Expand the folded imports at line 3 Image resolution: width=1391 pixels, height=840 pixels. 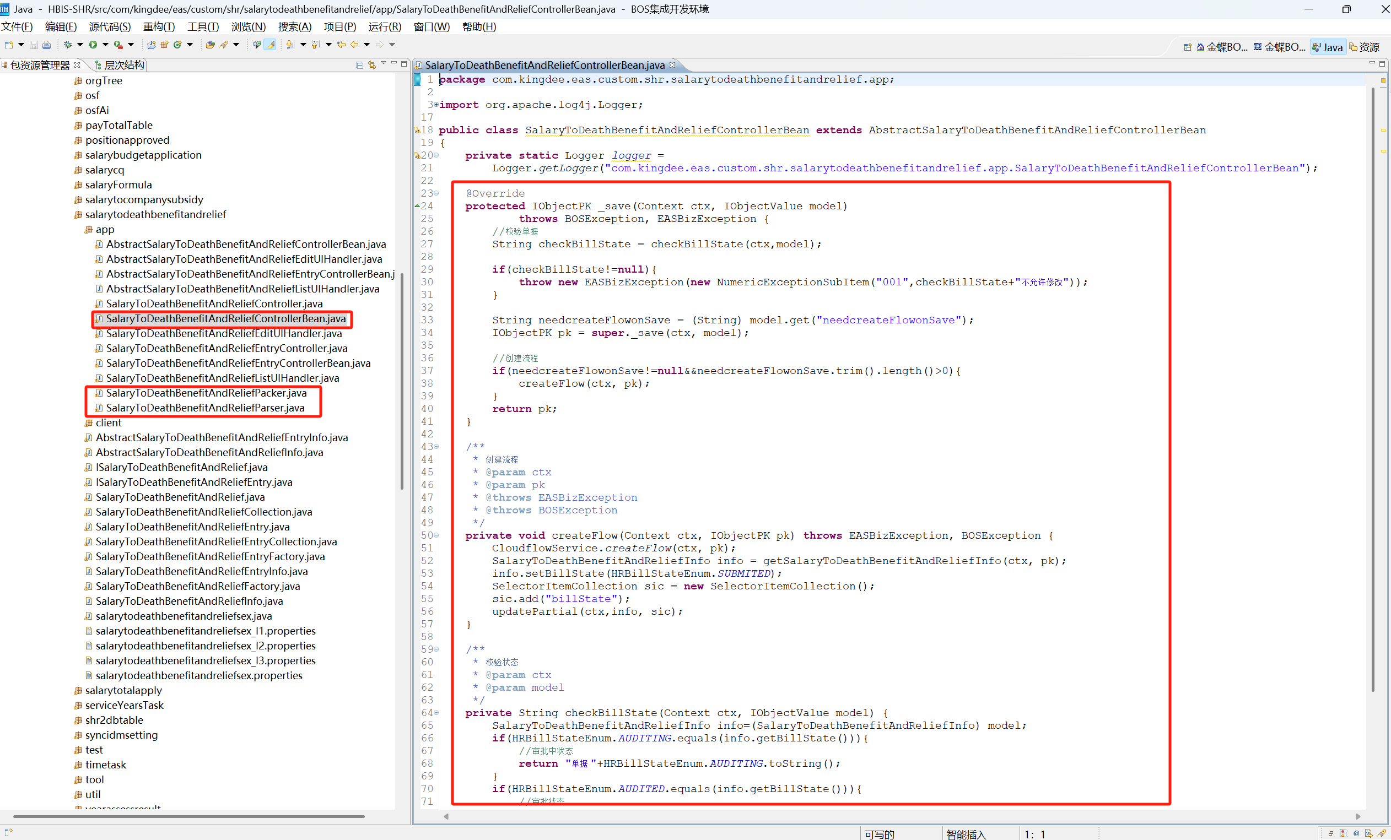(436, 105)
